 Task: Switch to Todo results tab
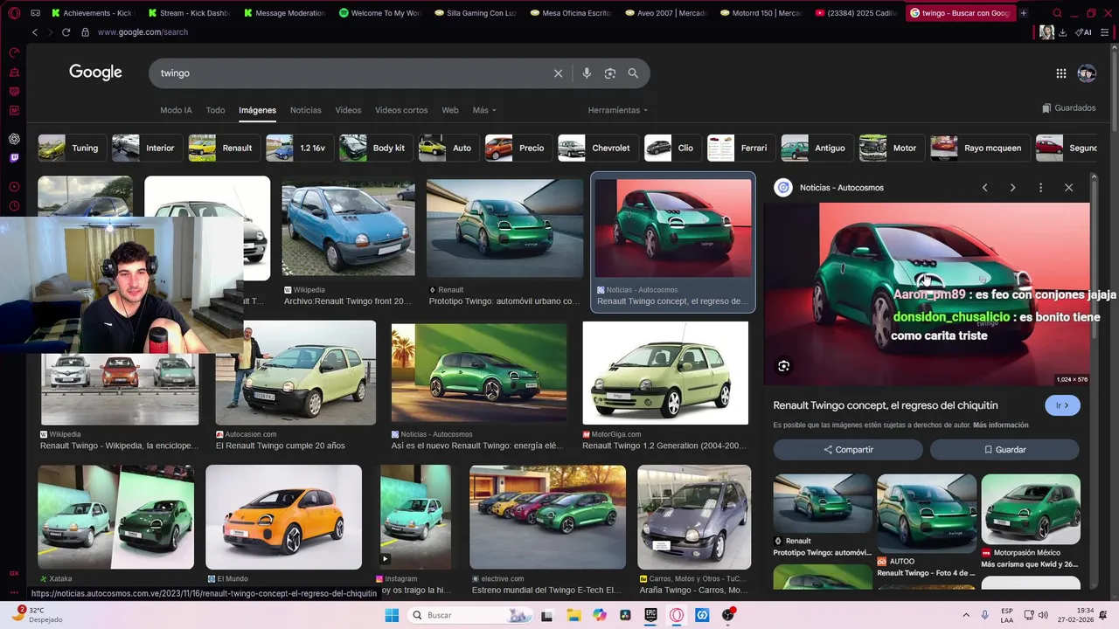[x=215, y=110]
